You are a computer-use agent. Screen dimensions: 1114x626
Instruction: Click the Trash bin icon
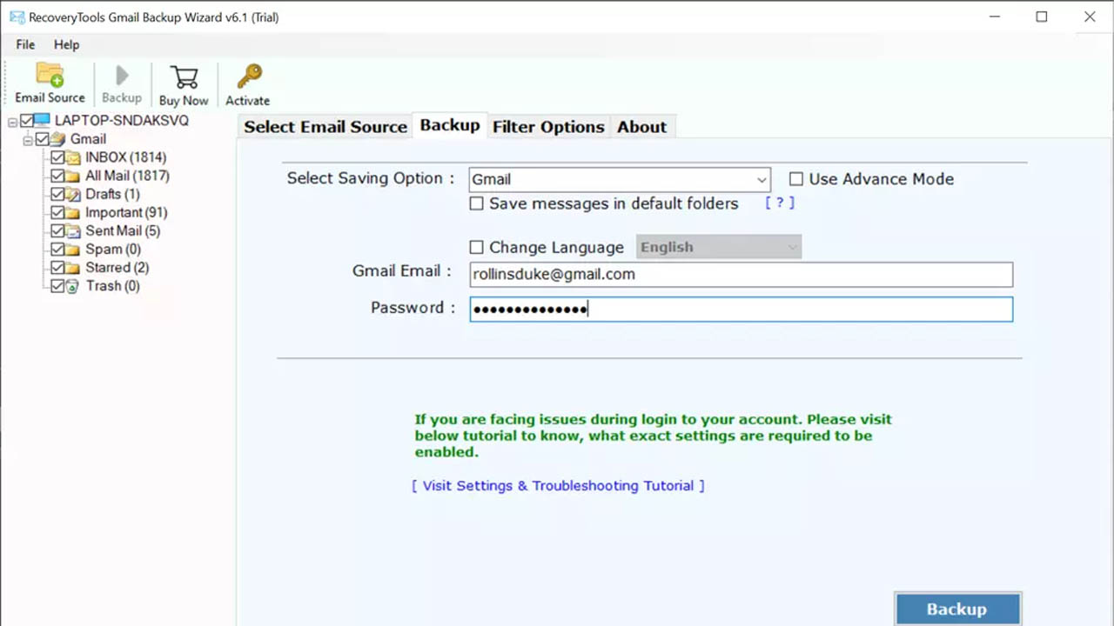(74, 286)
